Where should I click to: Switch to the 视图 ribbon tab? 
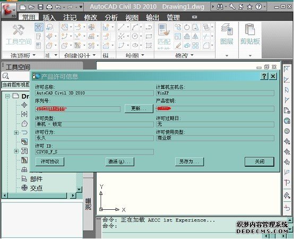pos(132,18)
